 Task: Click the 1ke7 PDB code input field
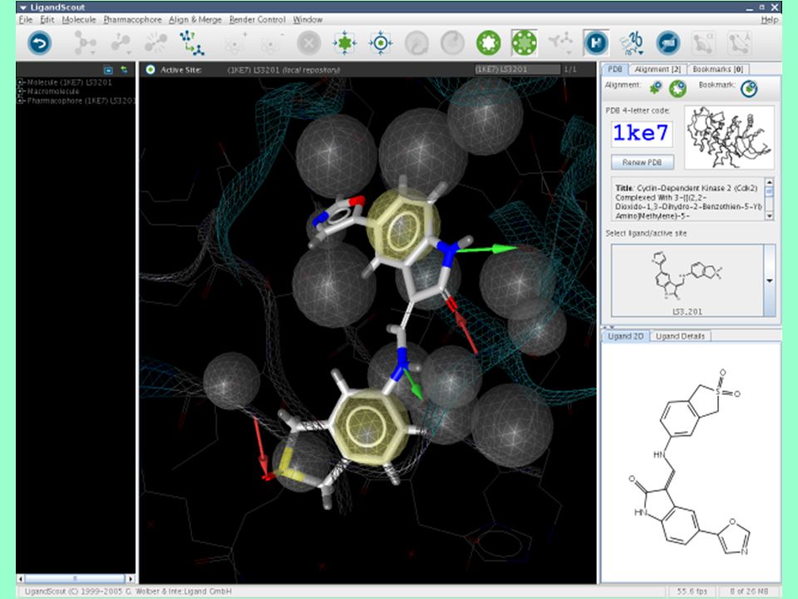click(x=641, y=134)
